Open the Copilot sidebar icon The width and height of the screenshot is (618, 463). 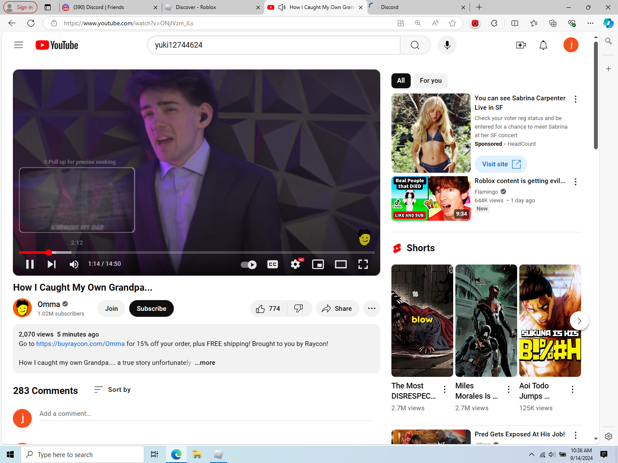[x=609, y=23]
